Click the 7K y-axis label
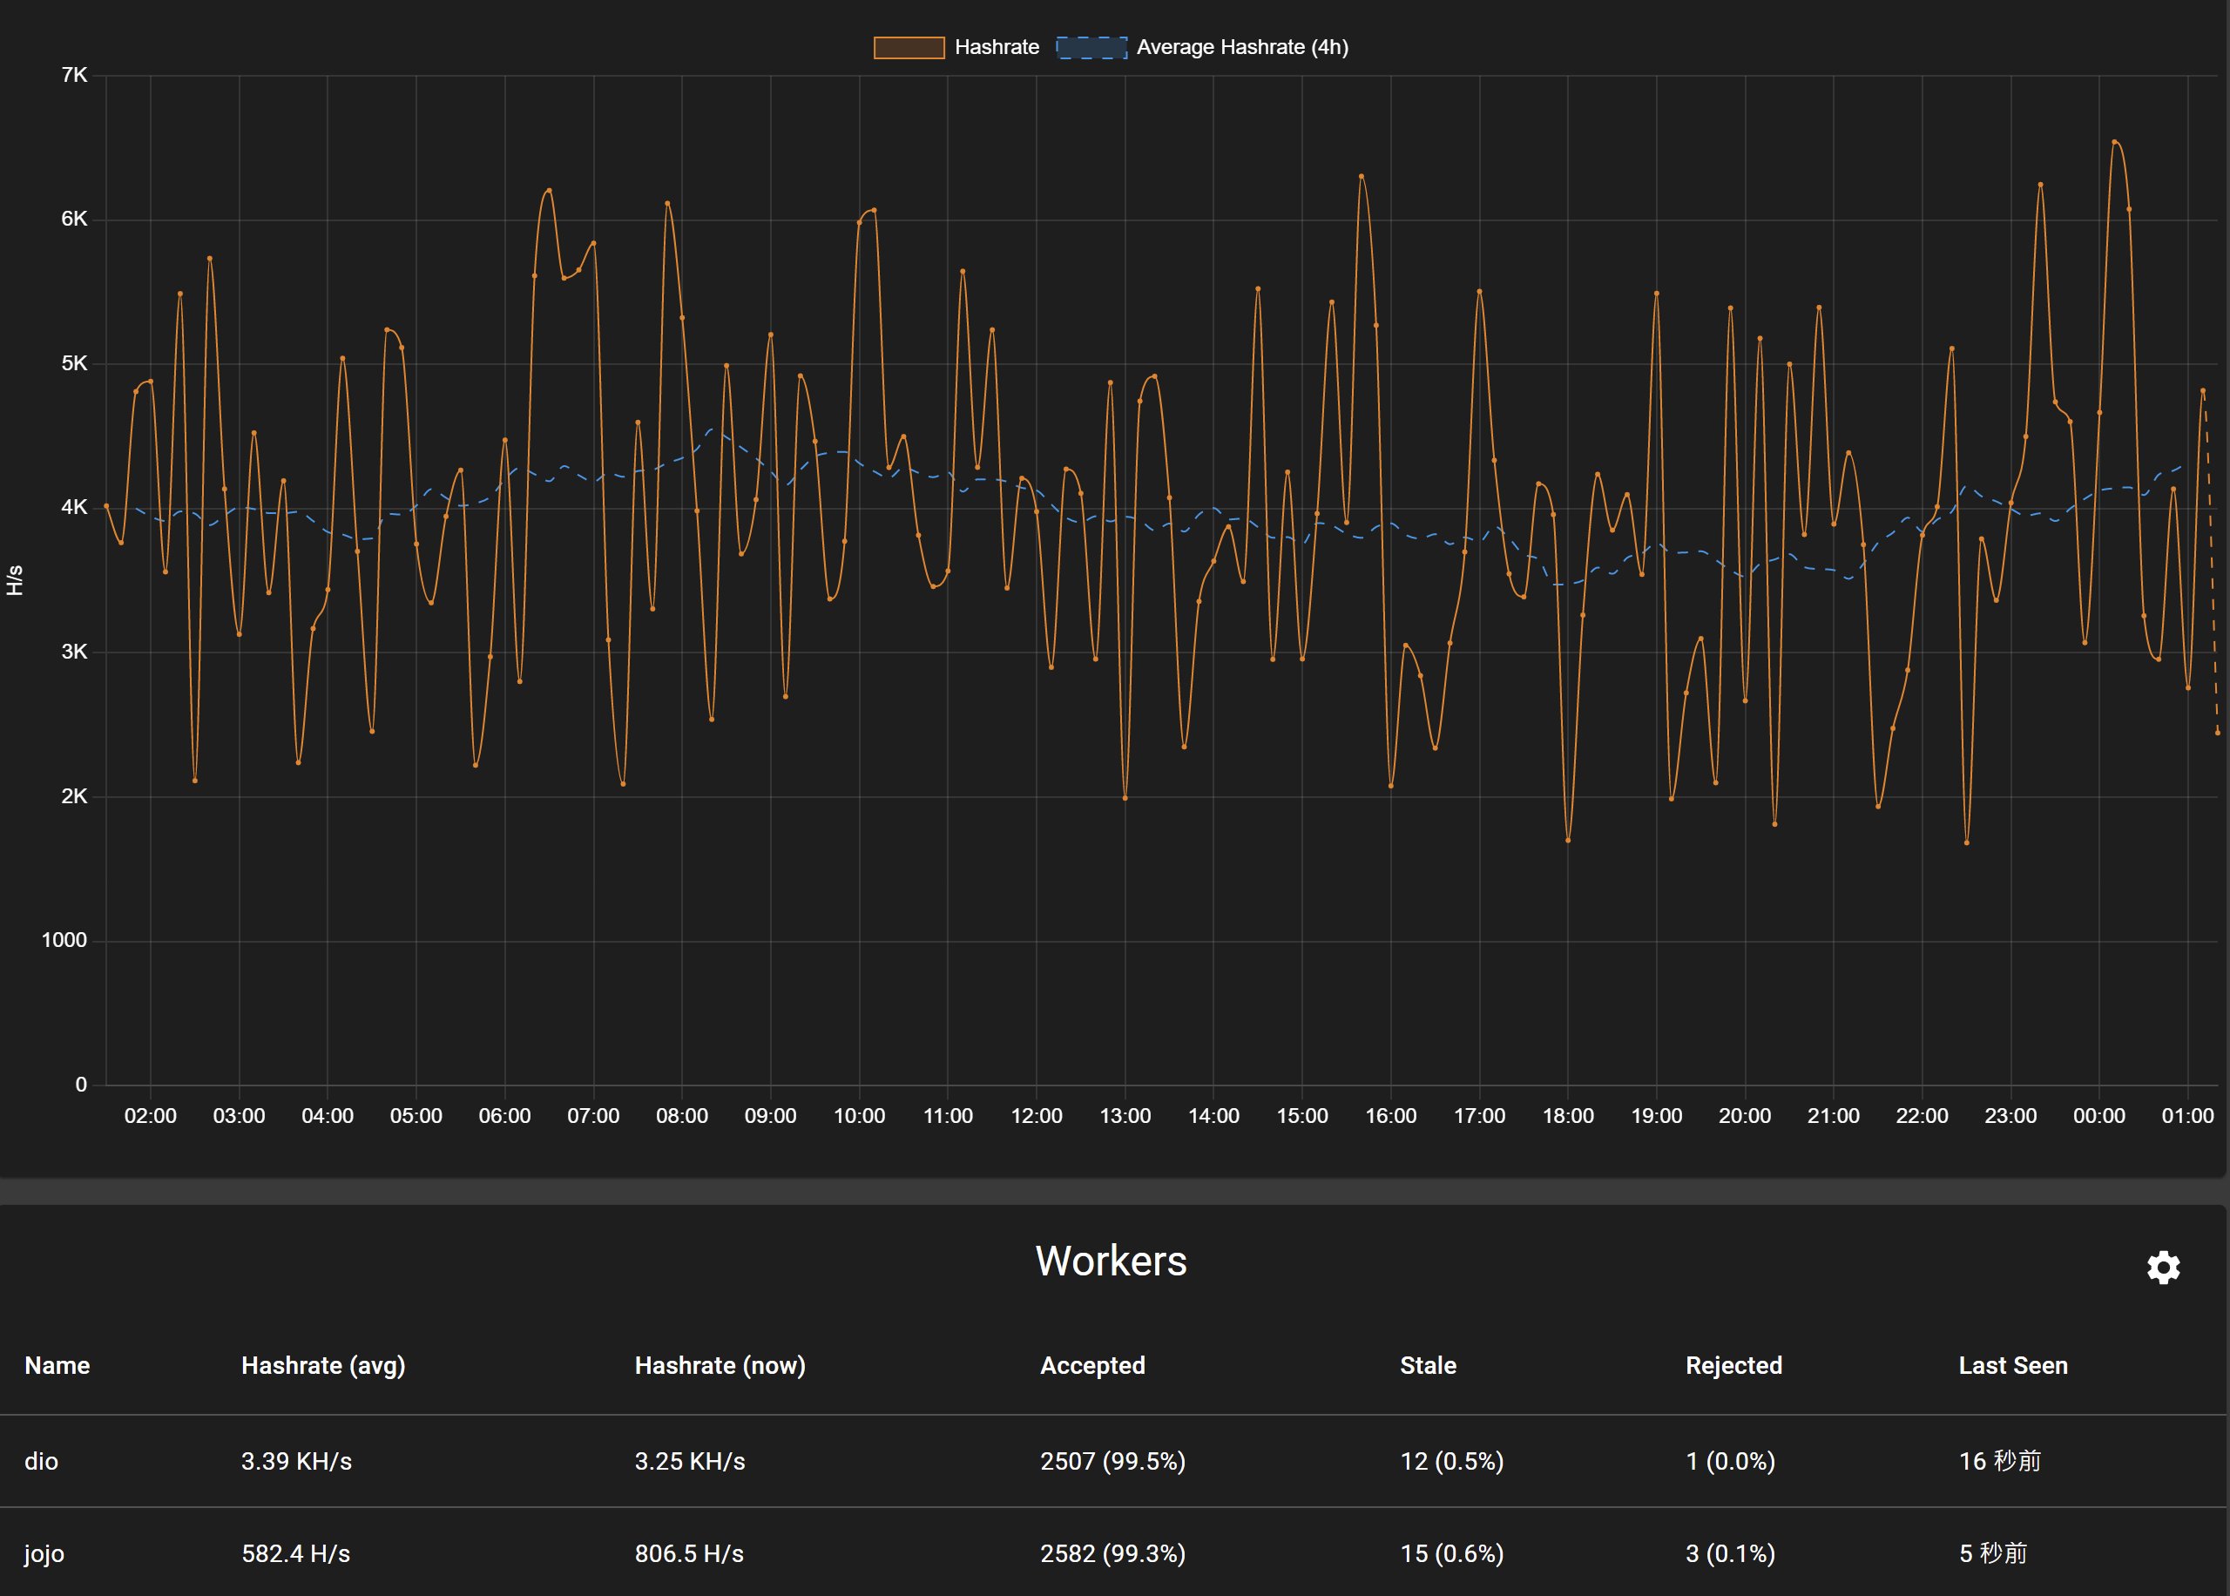 click(x=75, y=76)
